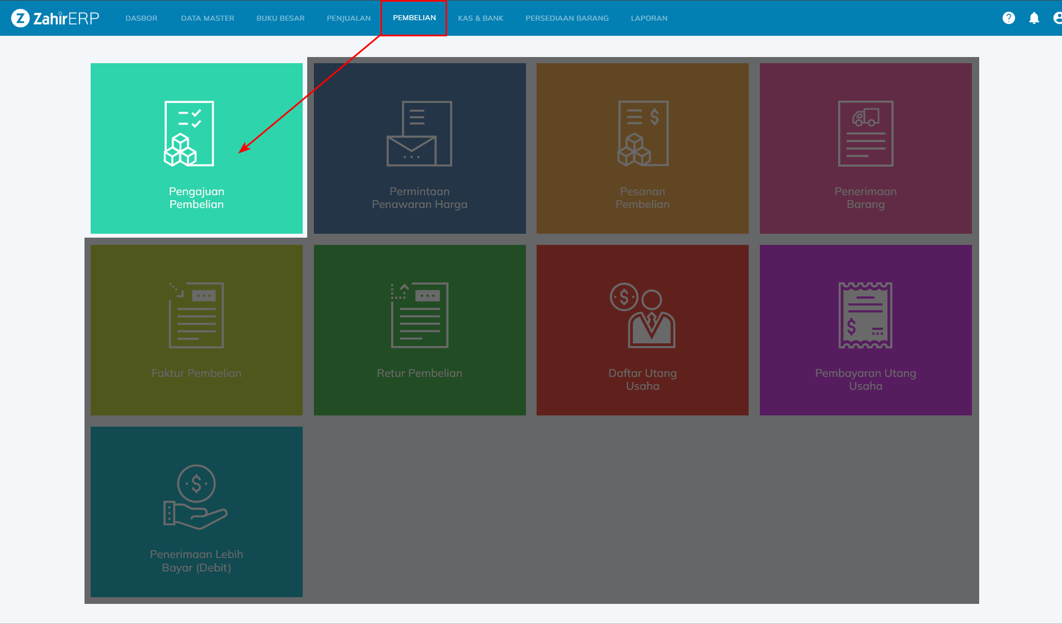Select the Pesanan Pembelian document icon
Image resolution: width=1062 pixels, height=624 pixels.
click(x=642, y=134)
